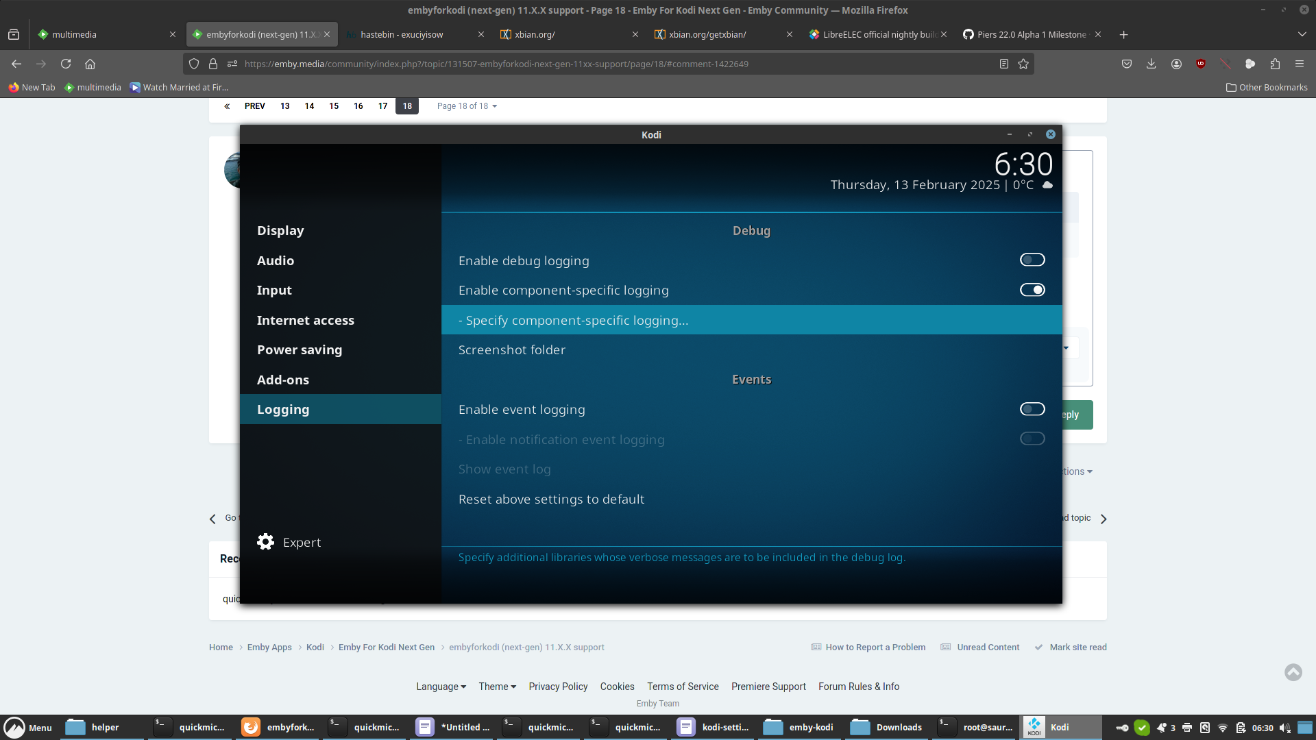Image resolution: width=1316 pixels, height=740 pixels.
Task: Open Firefox downloads icon
Action: tap(1151, 64)
